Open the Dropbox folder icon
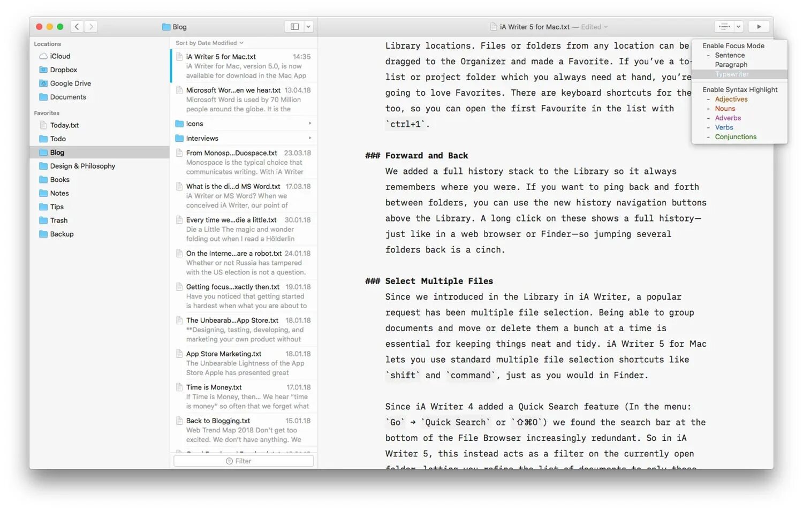Image resolution: width=803 pixels, height=511 pixels. coord(43,70)
